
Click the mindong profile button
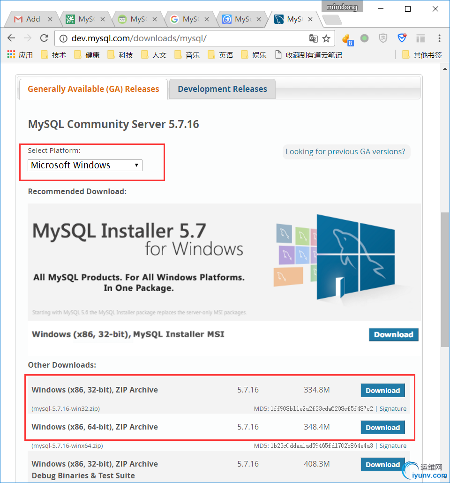click(x=342, y=7)
